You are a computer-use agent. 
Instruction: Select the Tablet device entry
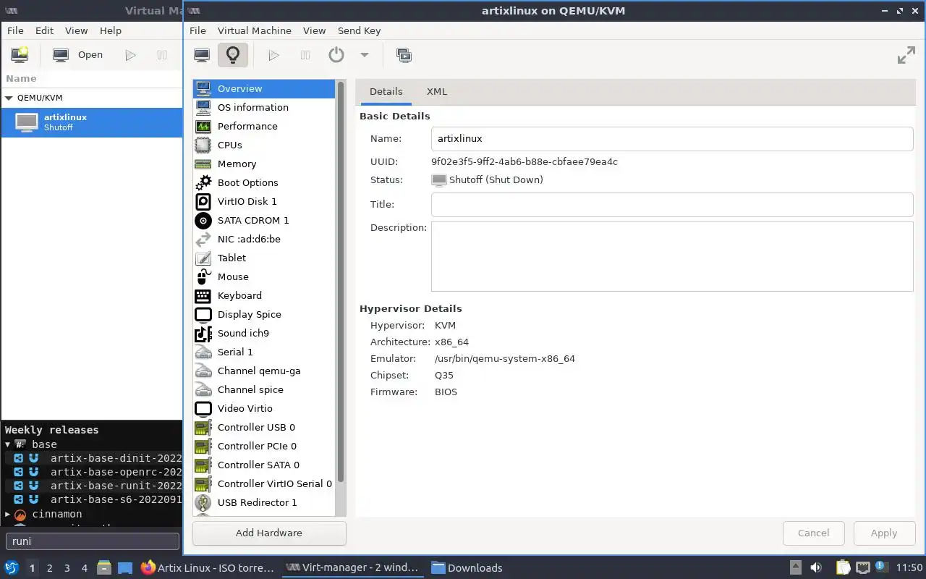pyautogui.click(x=264, y=258)
